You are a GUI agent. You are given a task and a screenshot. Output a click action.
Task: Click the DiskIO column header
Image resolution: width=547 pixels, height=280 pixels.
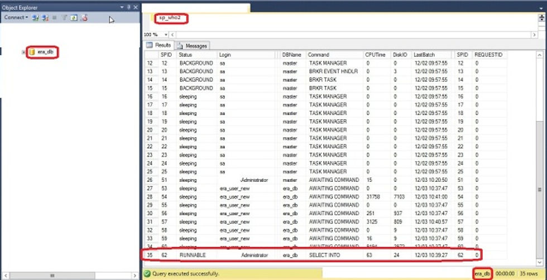[x=401, y=55]
